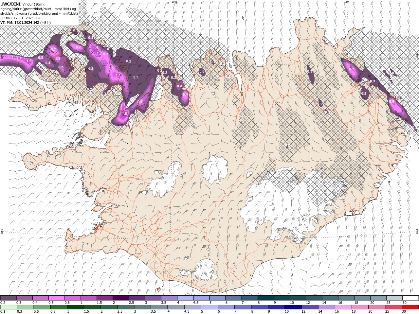Viewport: 419px width, 314px height.
Task: Click the deep purple 2 swatch in upper legend
Action: pos(121,298)
